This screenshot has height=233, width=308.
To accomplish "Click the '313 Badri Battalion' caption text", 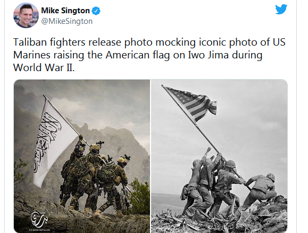I will [x=39, y=230].
